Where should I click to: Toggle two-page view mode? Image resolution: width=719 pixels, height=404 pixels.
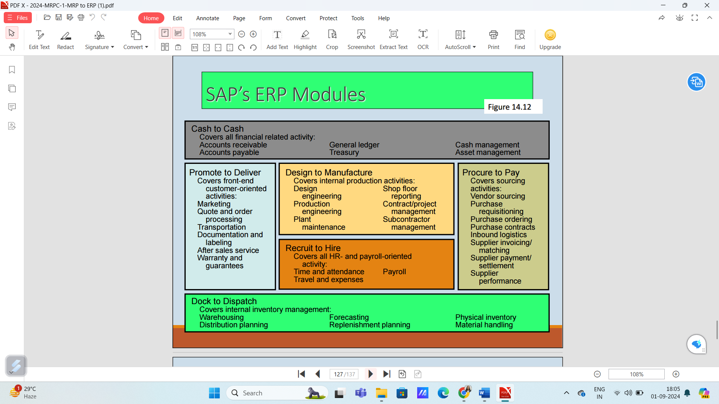(x=165, y=47)
